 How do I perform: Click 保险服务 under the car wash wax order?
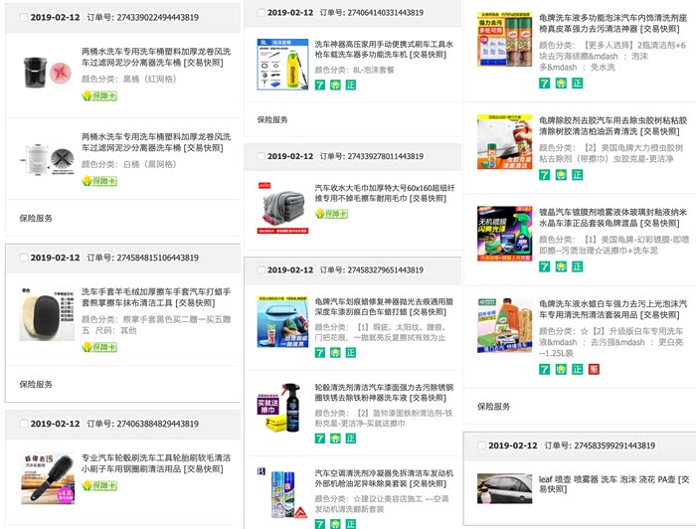(x=493, y=407)
